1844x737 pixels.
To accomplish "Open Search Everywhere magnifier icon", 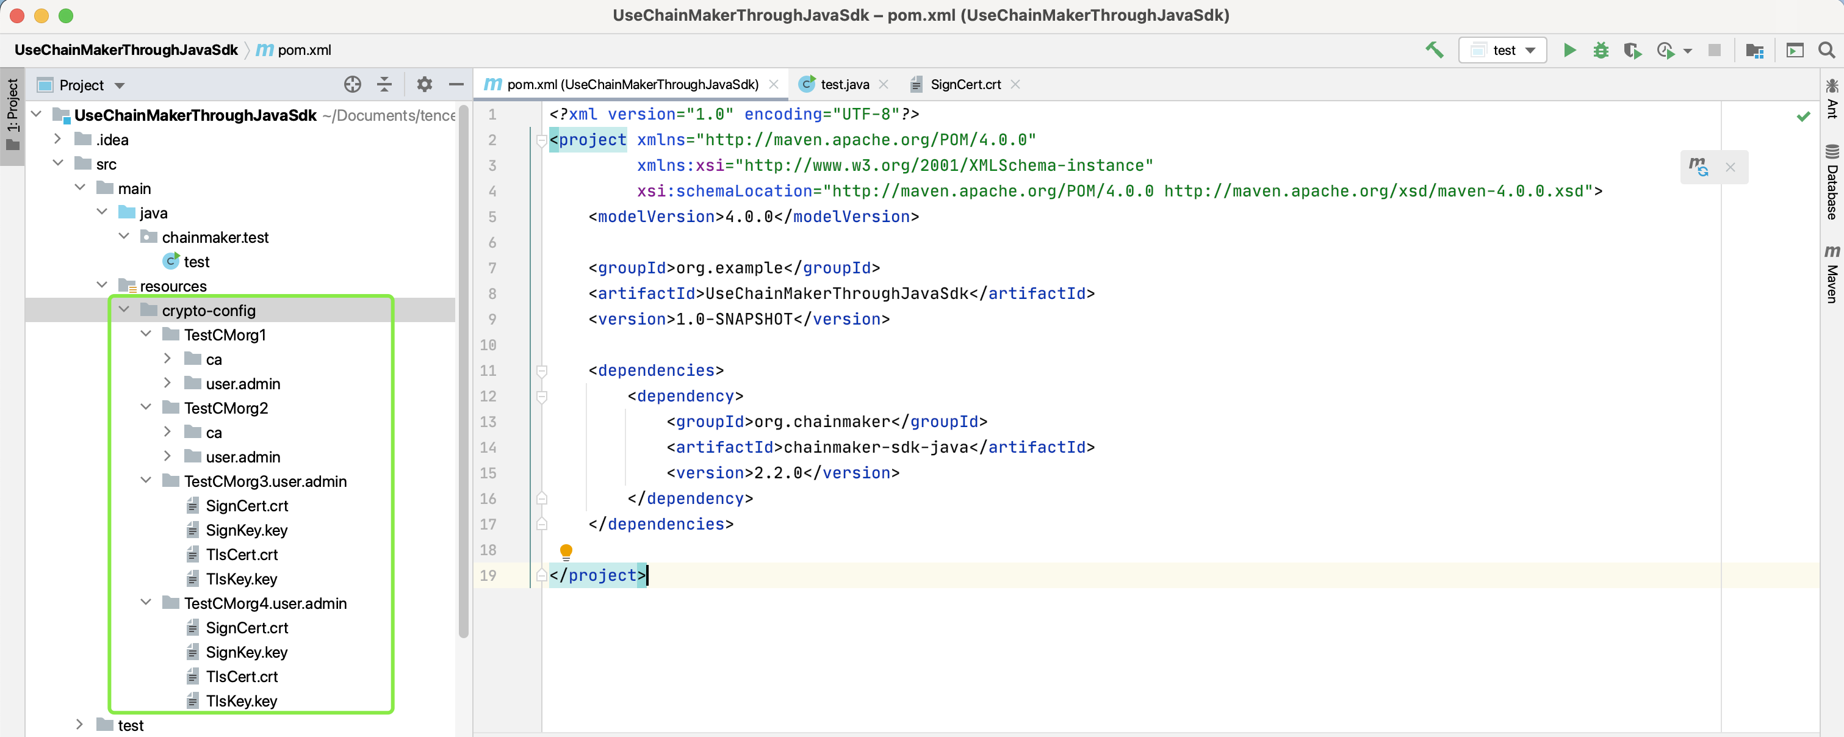I will click(1826, 50).
